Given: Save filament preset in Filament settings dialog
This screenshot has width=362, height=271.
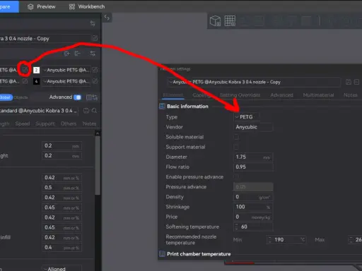Looking at the screenshot, I should tap(349, 82).
